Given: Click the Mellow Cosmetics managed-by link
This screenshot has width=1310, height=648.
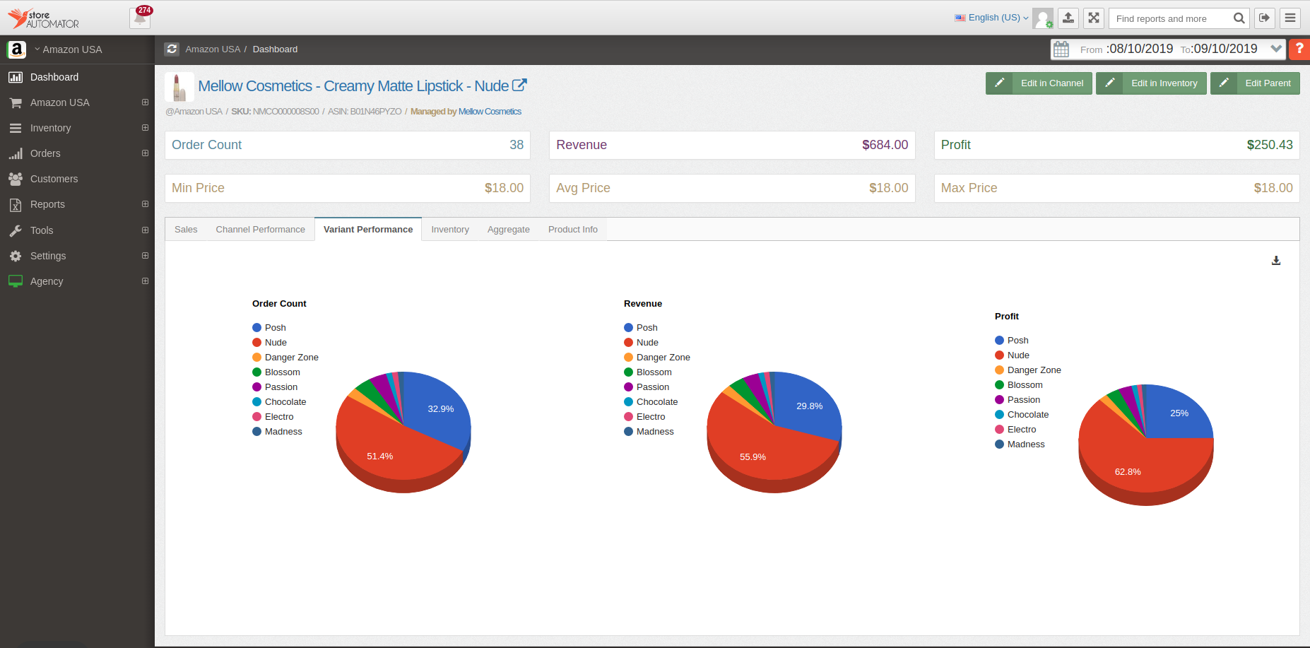Looking at the screenshot, I should [x=490, y=112].
